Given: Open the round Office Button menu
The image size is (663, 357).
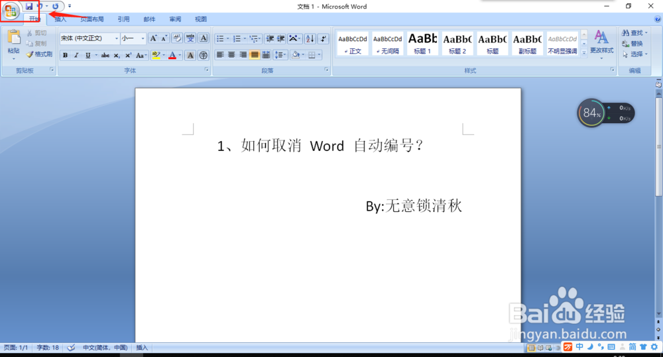Looking at the screenshot, I should 11,11.
